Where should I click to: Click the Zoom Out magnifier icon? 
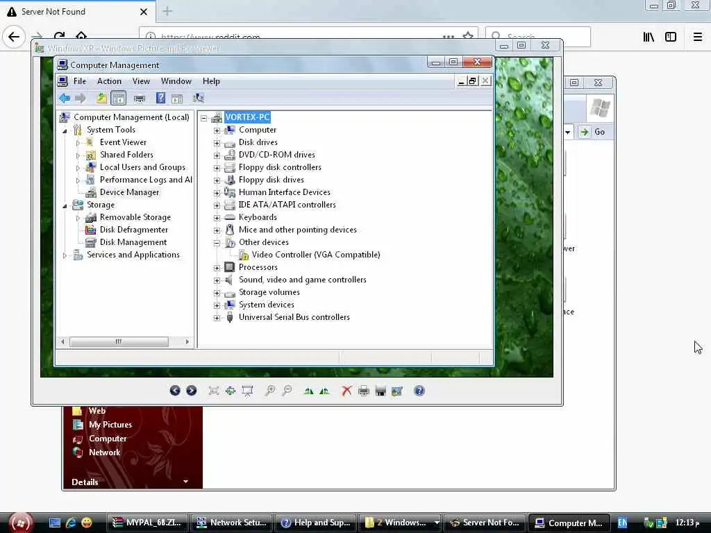(x=287, y=391)
